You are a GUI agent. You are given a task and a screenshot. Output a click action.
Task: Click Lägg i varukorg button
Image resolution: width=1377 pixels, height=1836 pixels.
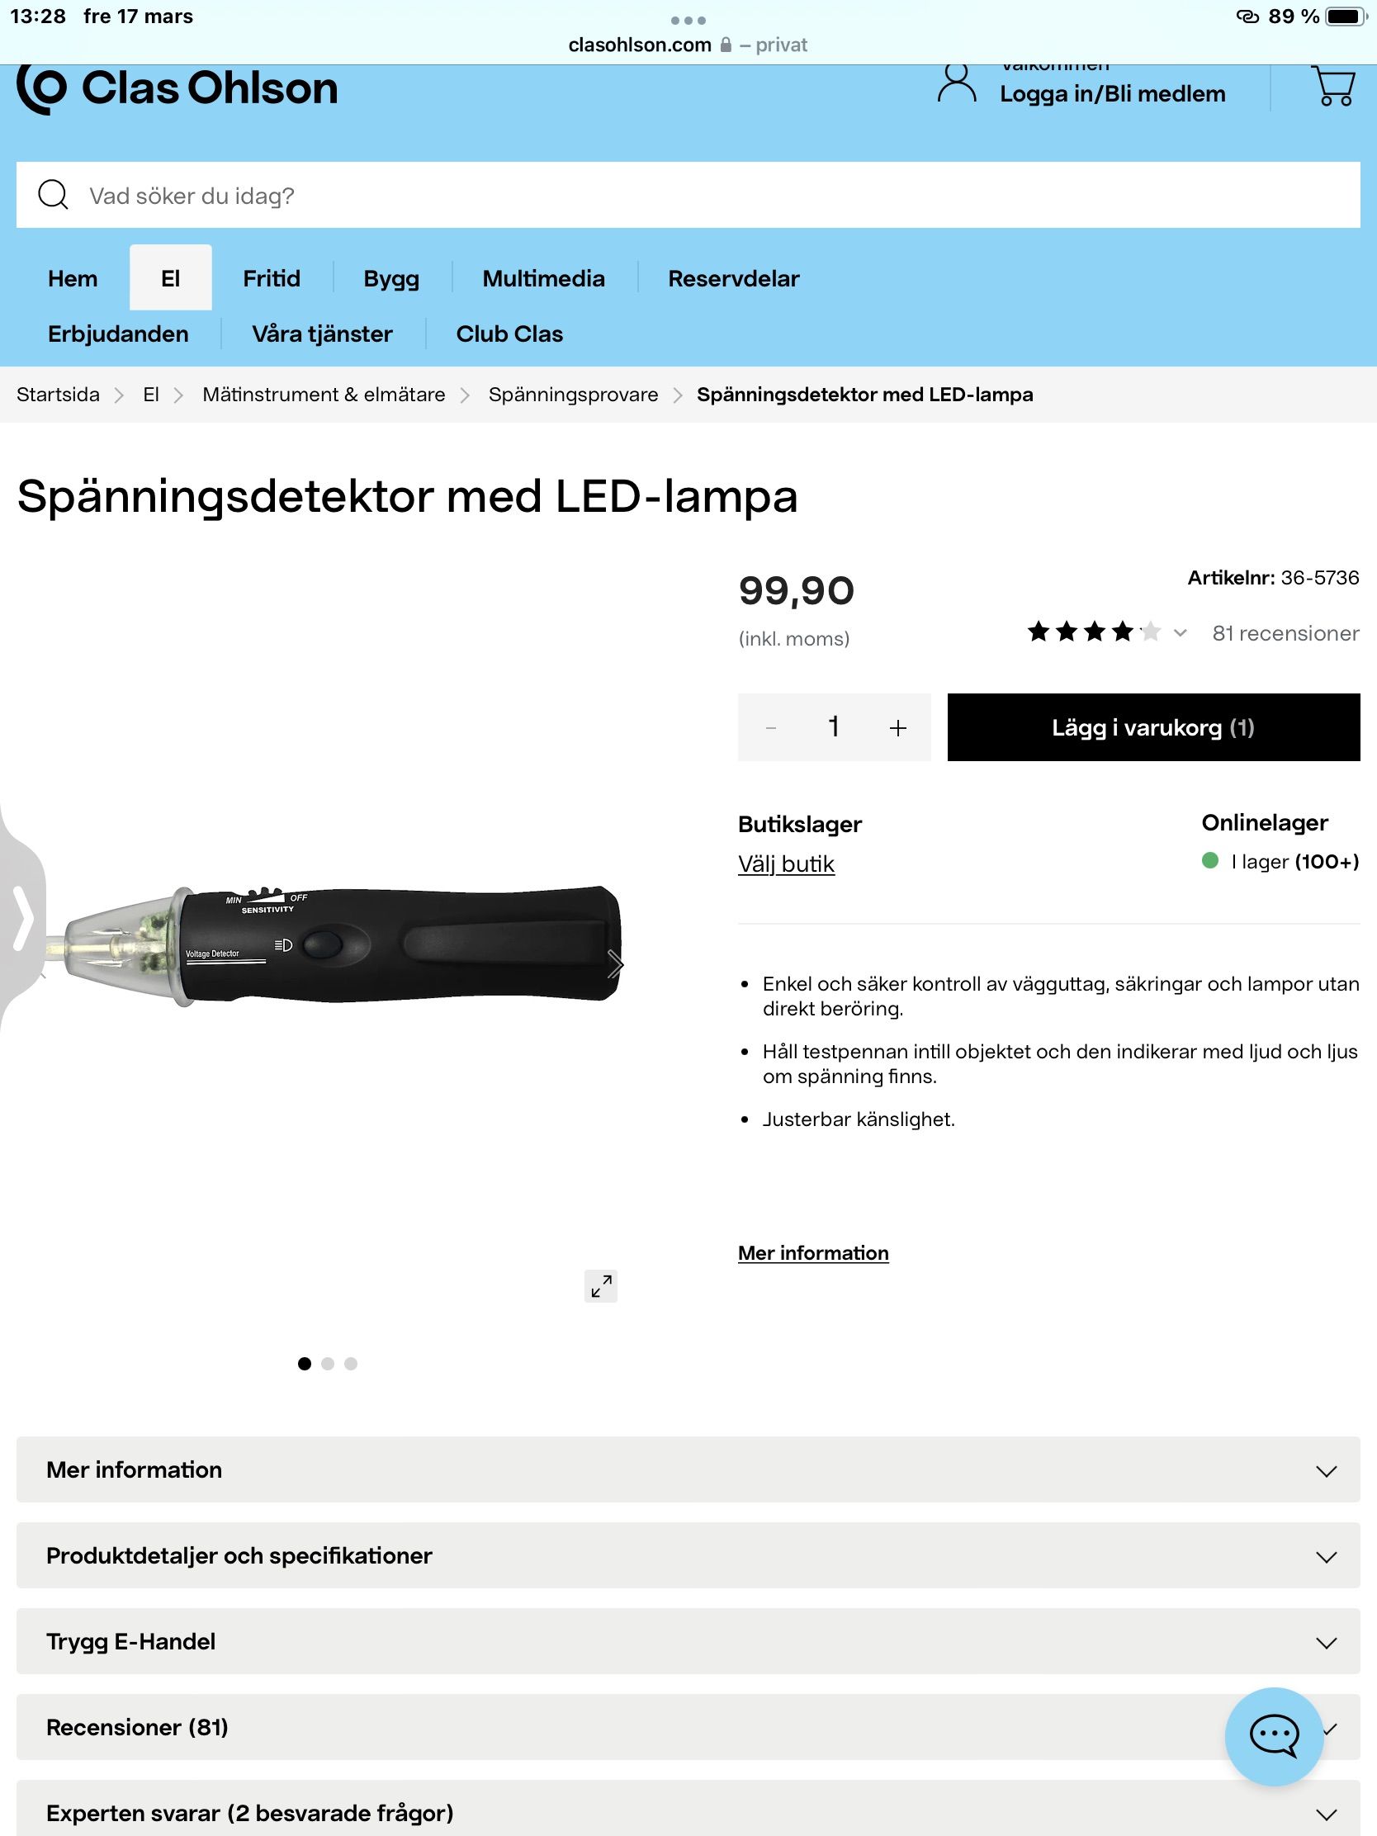tap(1153, 728)
